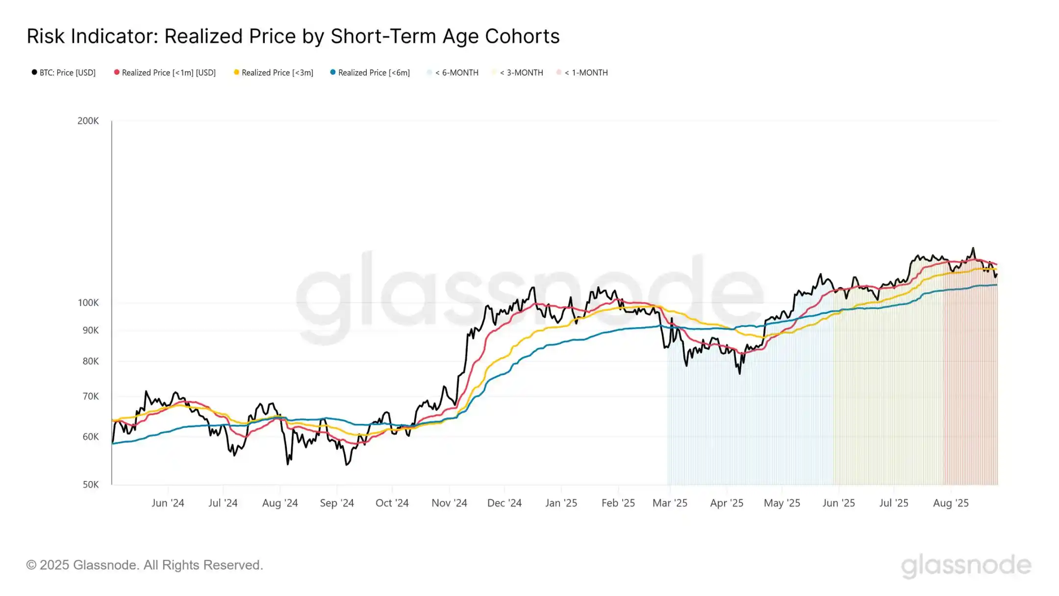
Task: Toggle Realized Price [<3m] legend item
Action: [x=274, y=73]
